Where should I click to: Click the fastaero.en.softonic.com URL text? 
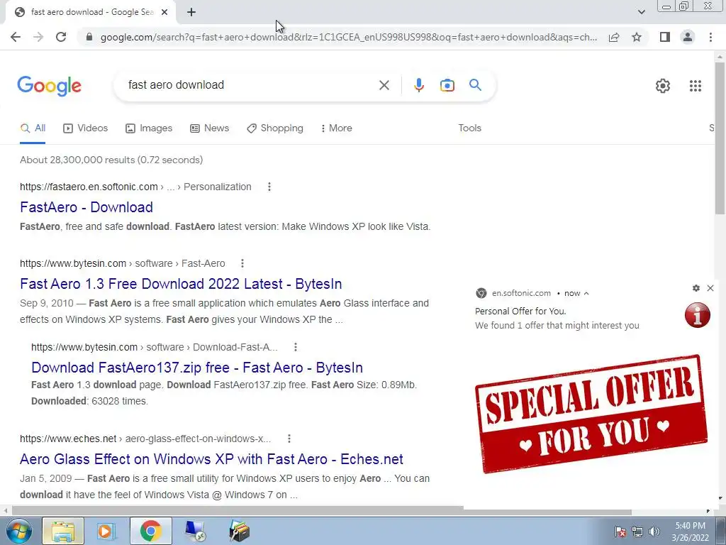coord(89,187)
